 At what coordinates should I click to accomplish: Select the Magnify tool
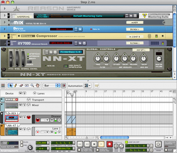click(32, 85)
